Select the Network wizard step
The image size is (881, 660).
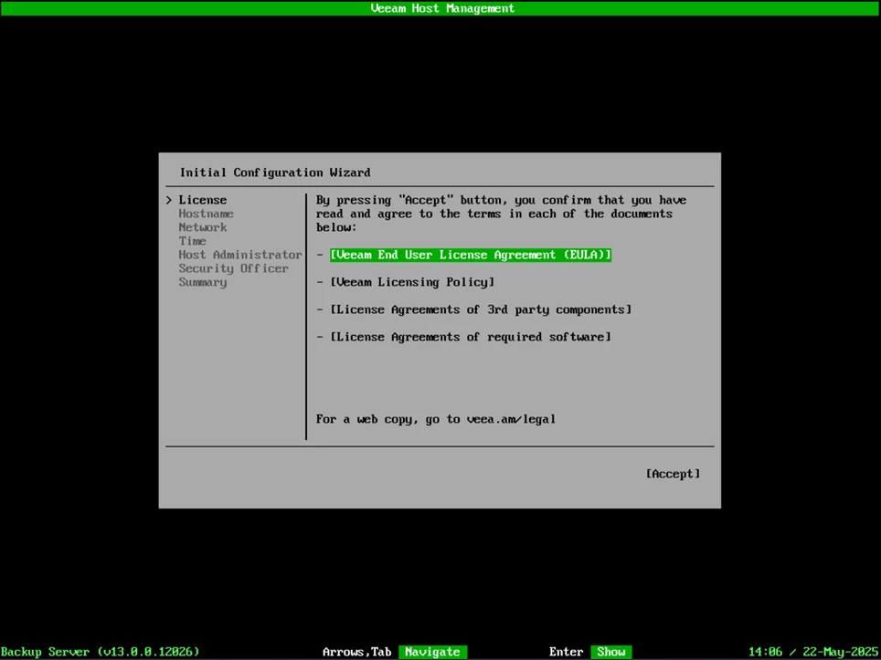coord(202,227)
